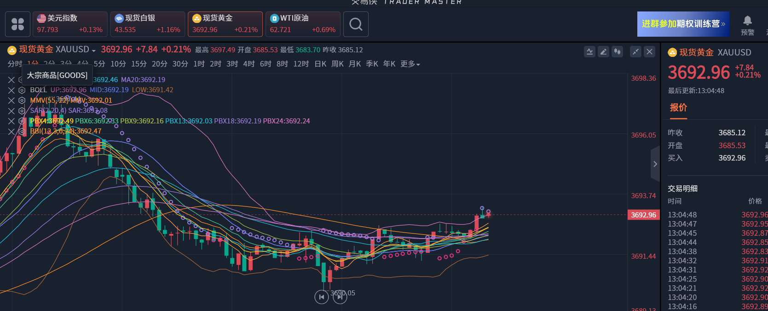
Task: Click the 交易明细 section heading
Action: pos(682,189)
